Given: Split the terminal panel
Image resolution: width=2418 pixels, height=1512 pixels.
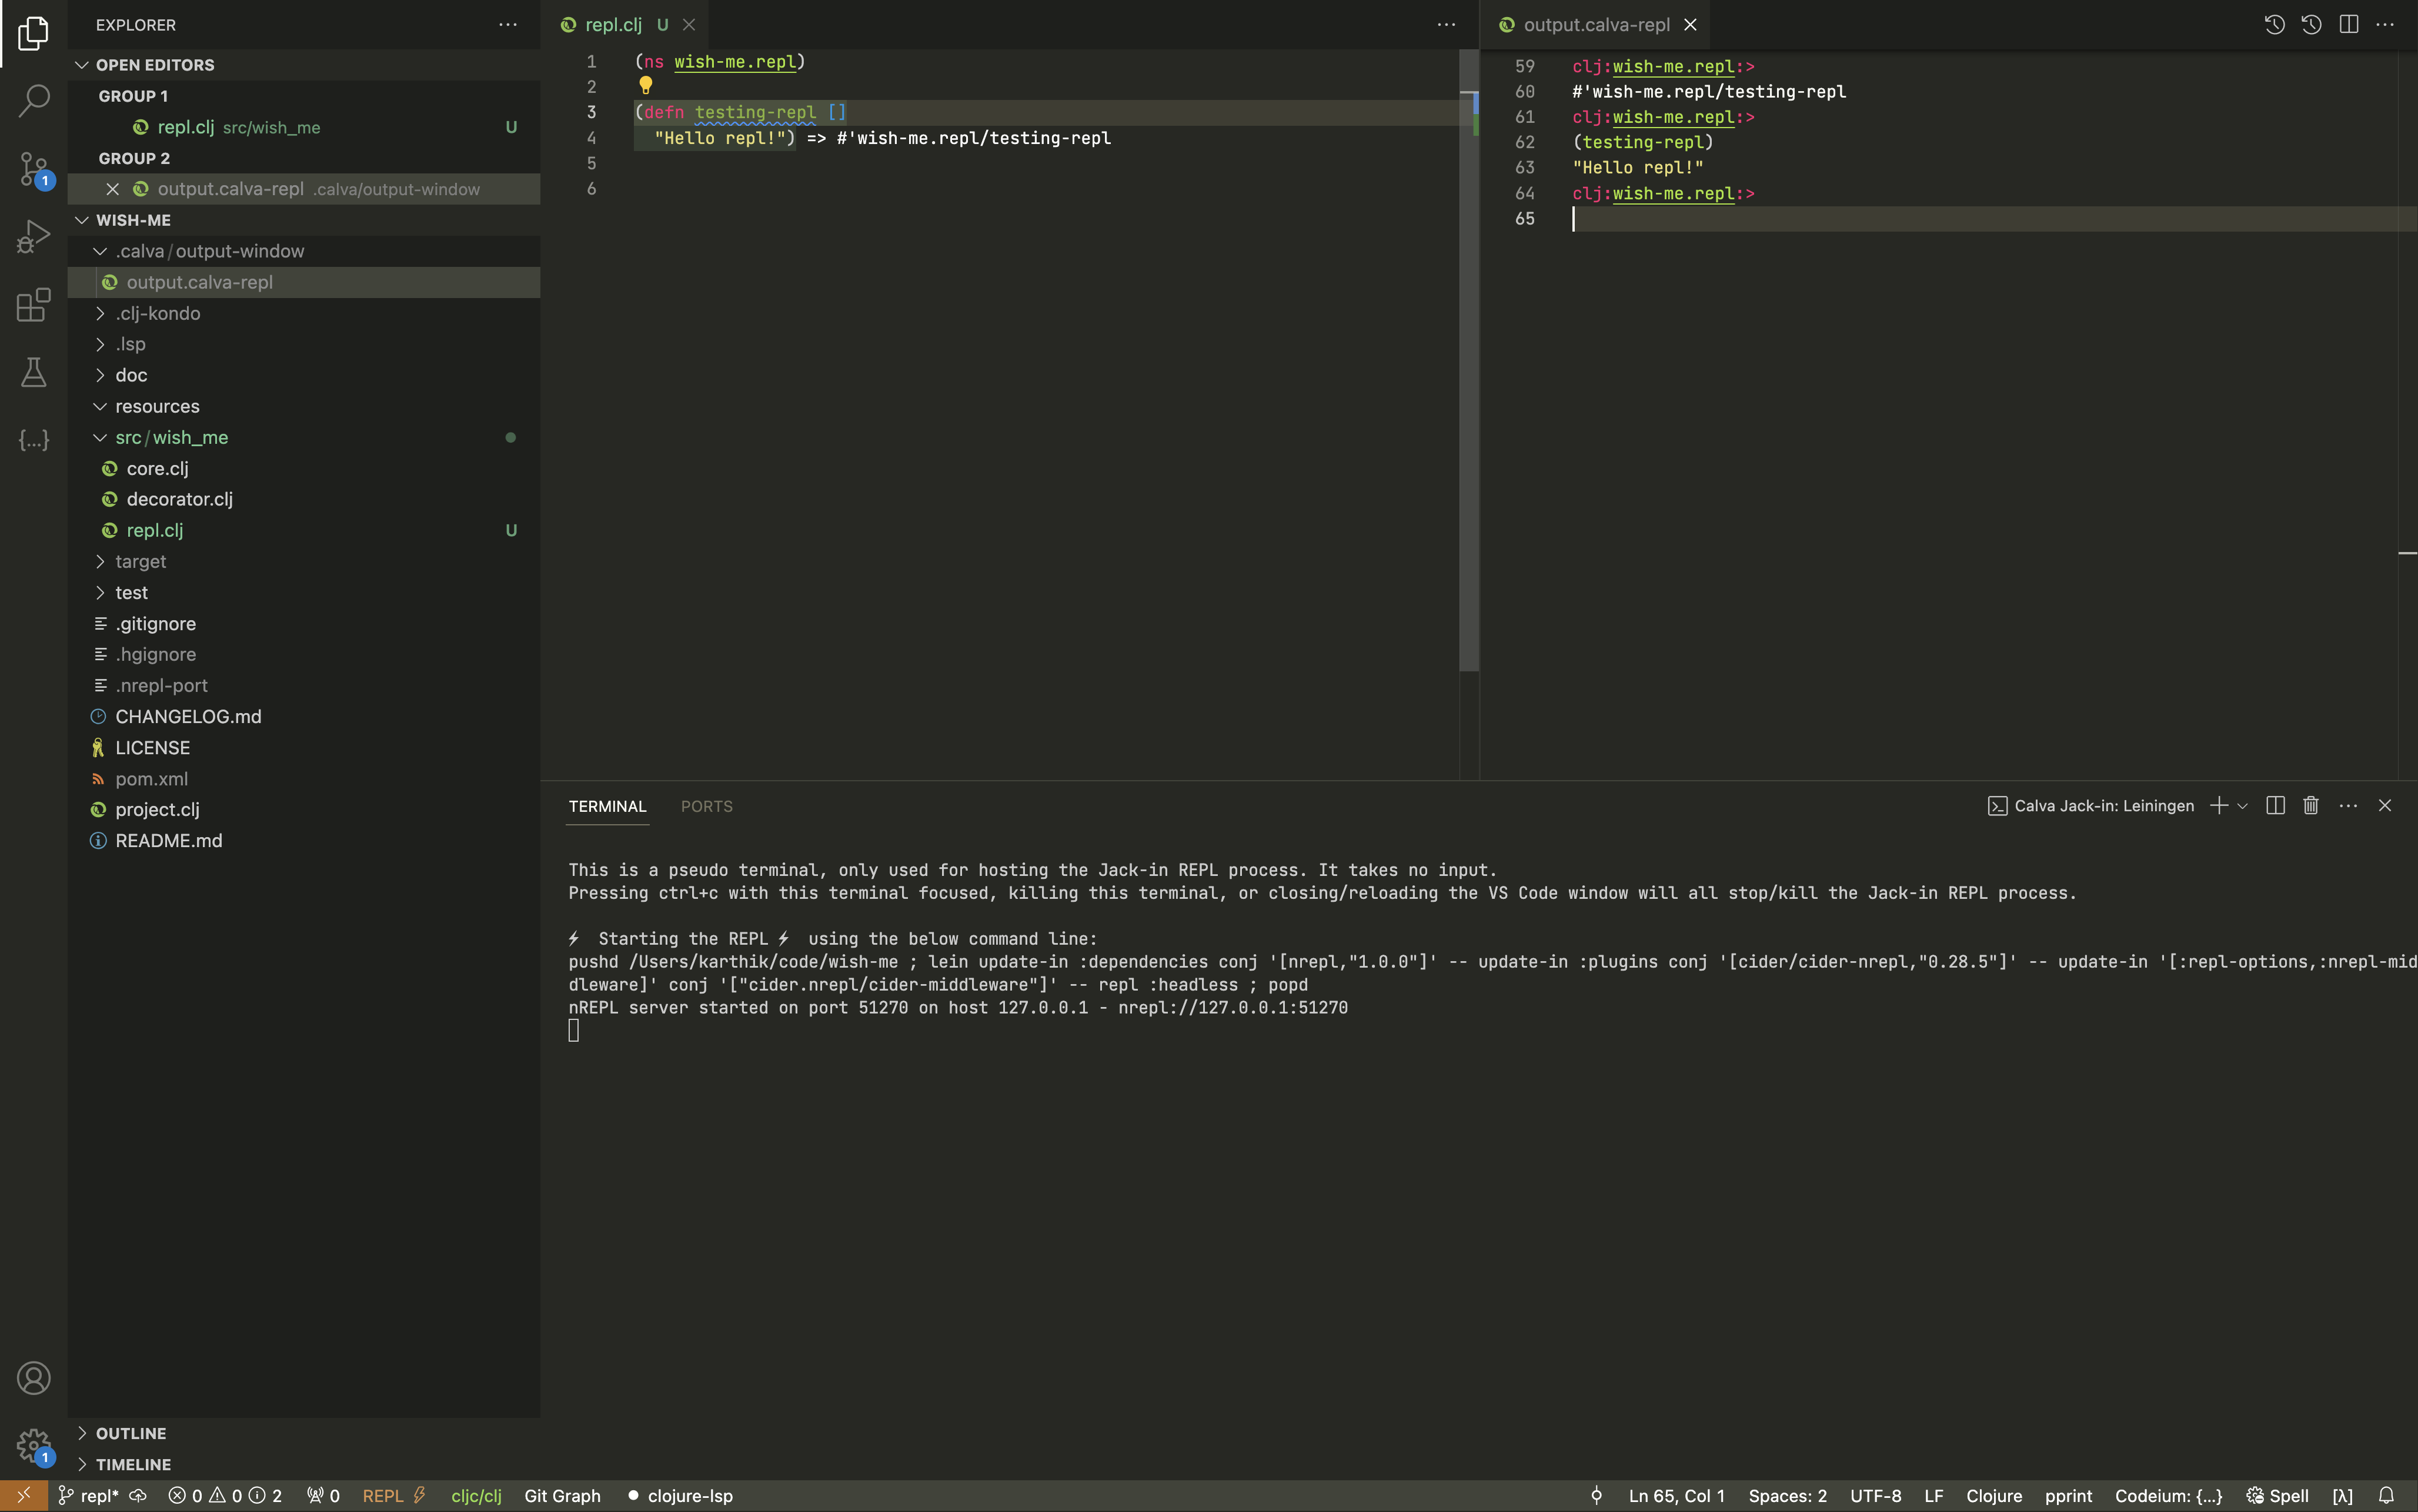Looking at the screenshot, I should tap(2275, 806).
